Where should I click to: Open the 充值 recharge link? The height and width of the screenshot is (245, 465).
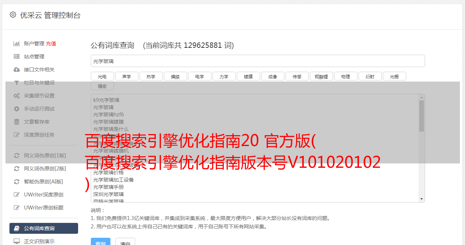51,43
